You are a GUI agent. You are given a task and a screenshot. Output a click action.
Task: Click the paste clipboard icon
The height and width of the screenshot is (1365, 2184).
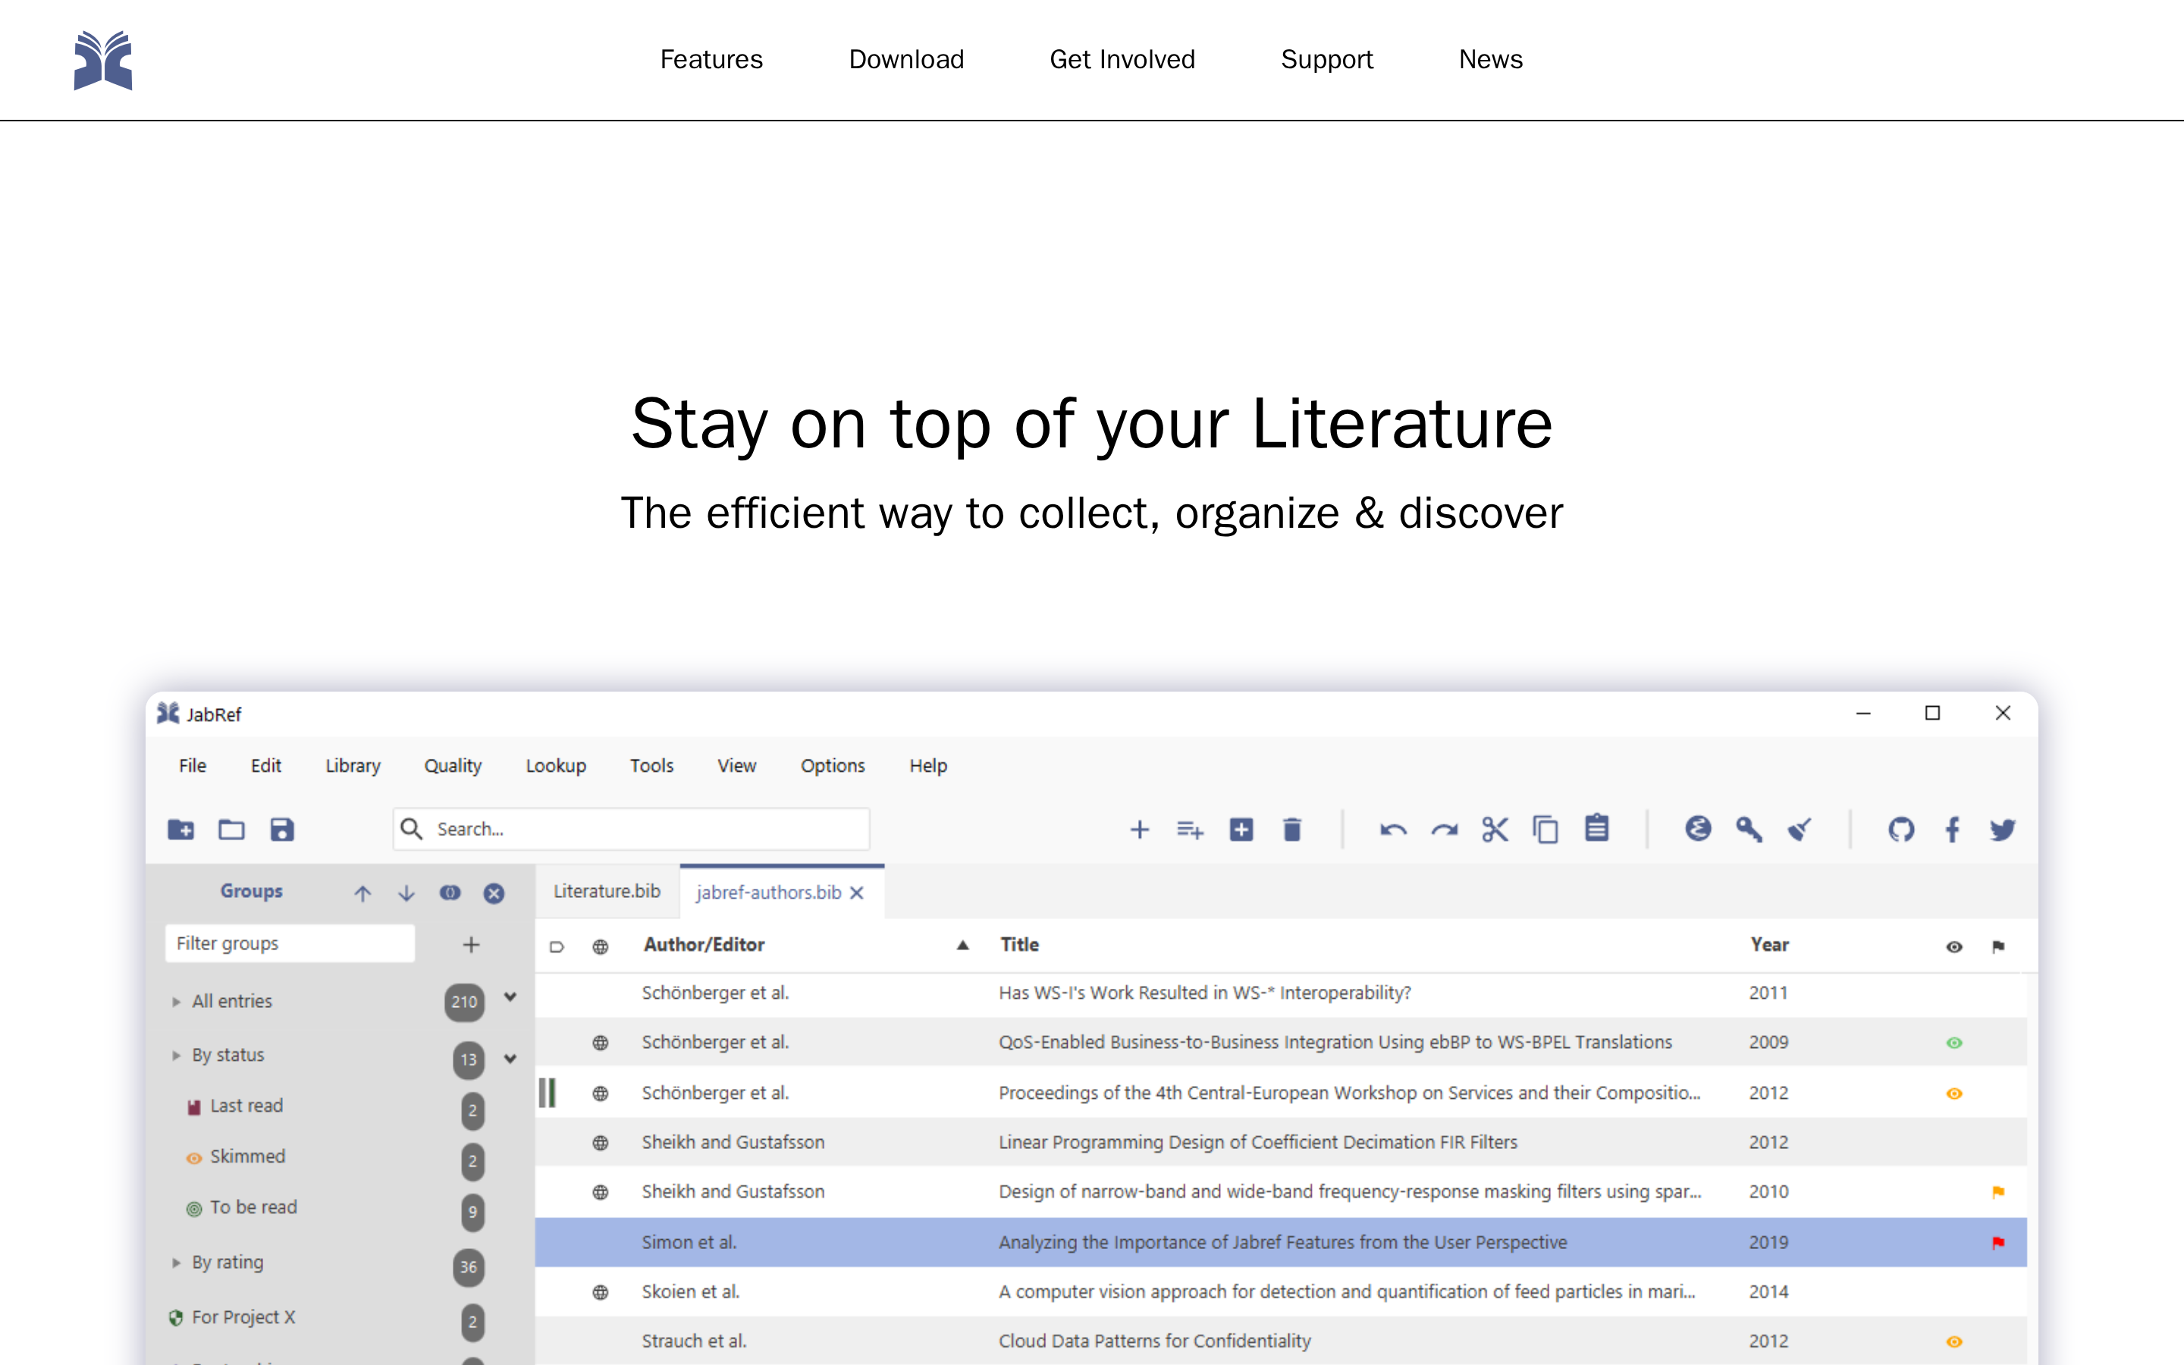click(x=1596, y=828)
